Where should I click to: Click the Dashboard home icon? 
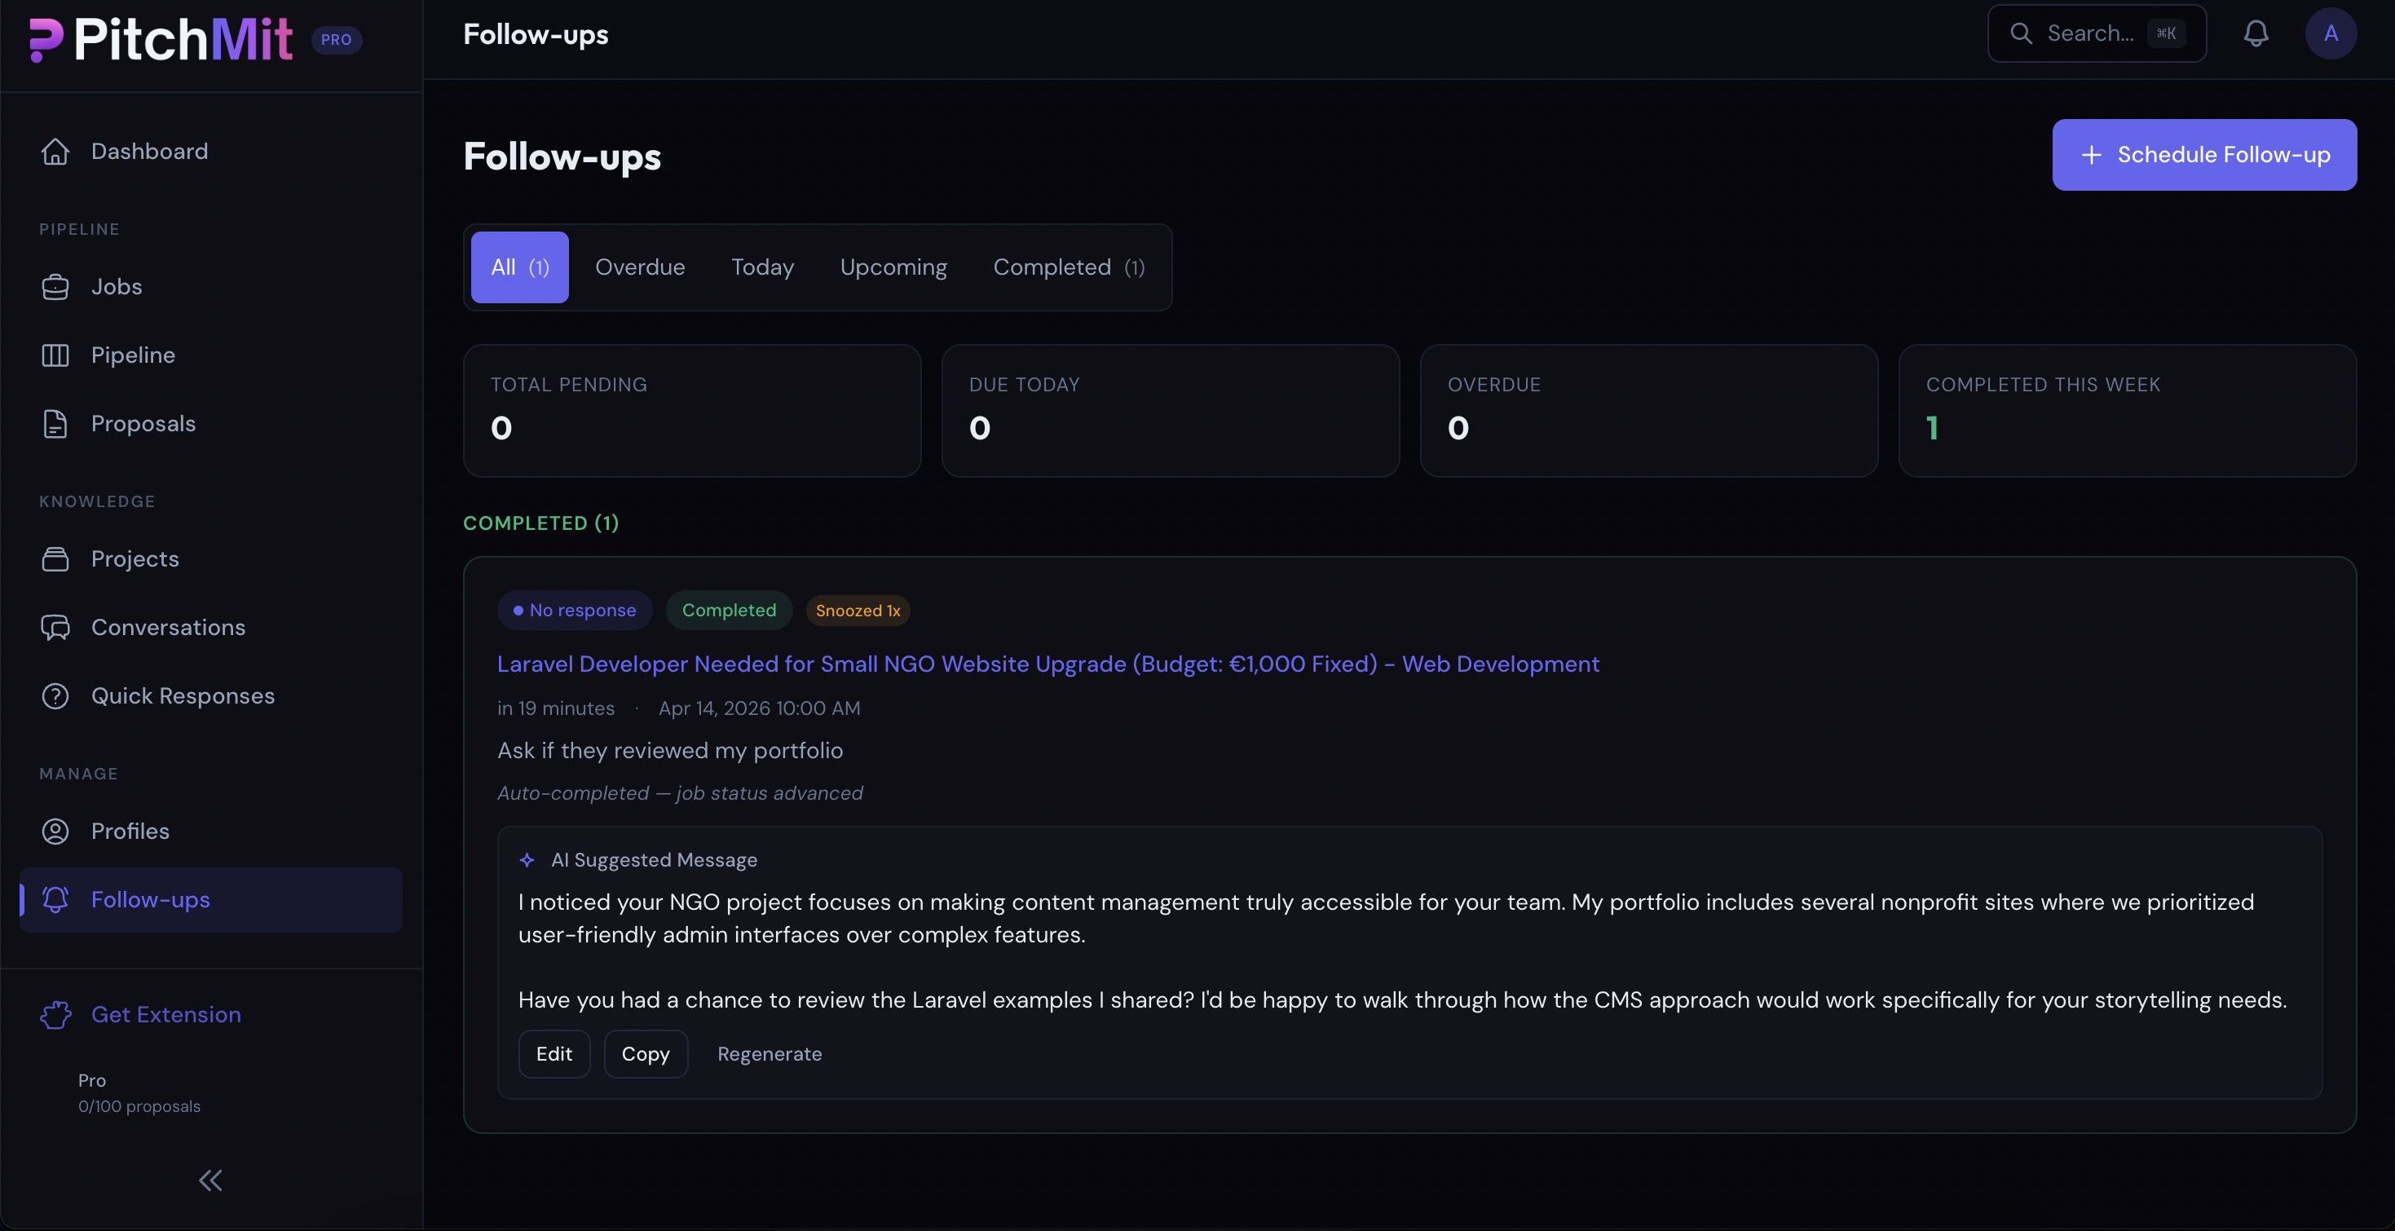point(55,152)
